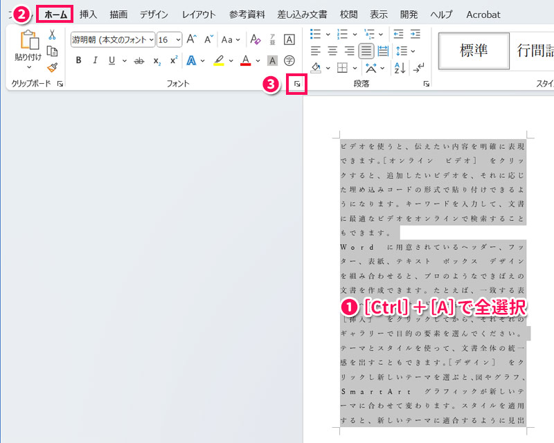Center align the text
Screen dimensions: 554x443
pos(332,51)
